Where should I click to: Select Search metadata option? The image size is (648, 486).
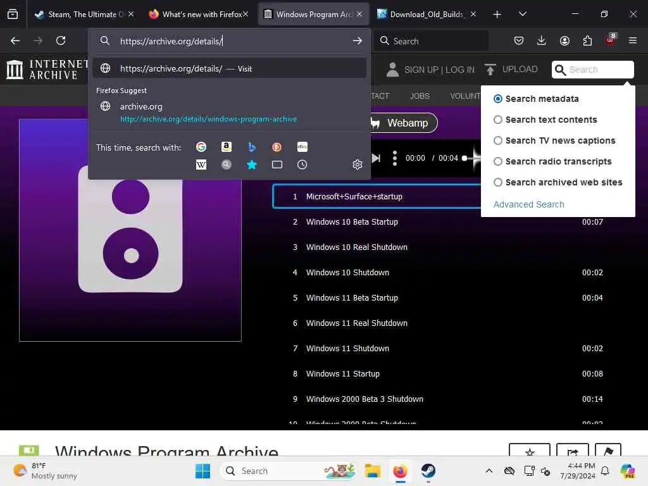498,99
